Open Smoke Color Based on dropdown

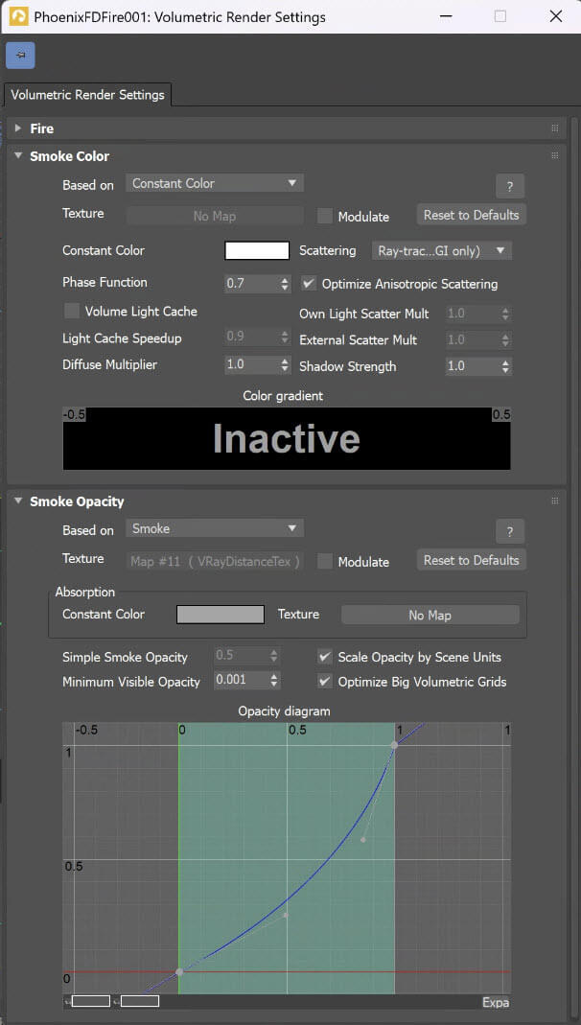(215, 184)
